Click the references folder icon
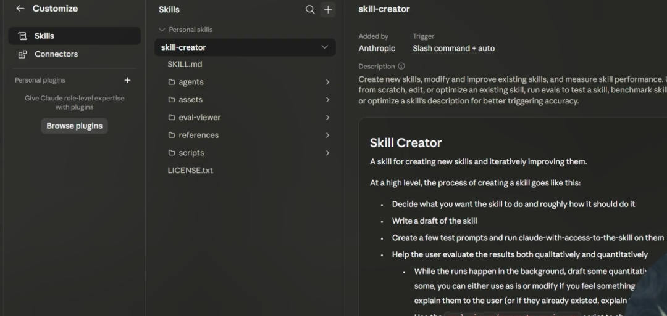The image size is (667, 316). pyautogui.click(x=172, y=136)
